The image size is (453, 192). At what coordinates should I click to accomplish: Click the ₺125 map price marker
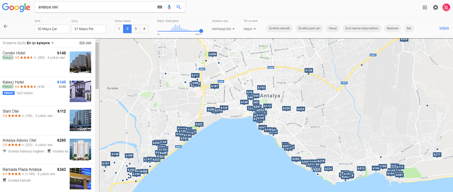(224, 108)
